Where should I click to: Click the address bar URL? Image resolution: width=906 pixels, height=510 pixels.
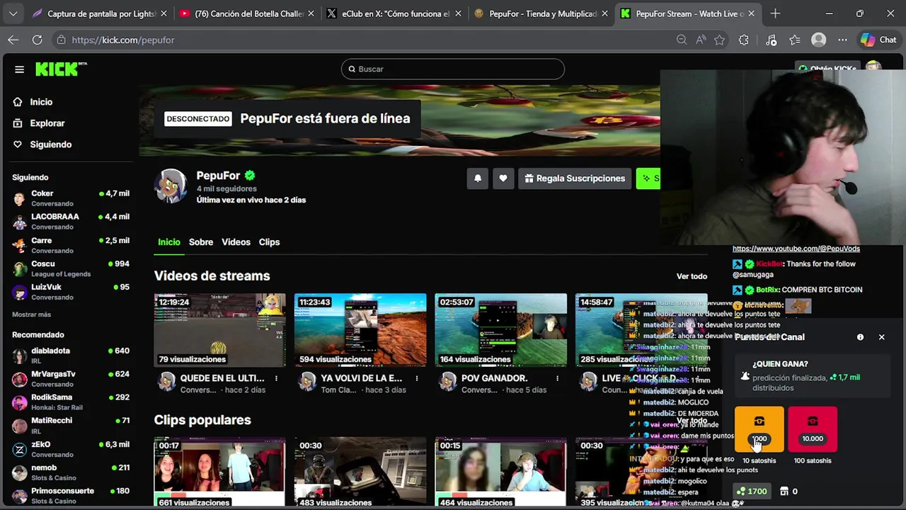coord(123,40)
